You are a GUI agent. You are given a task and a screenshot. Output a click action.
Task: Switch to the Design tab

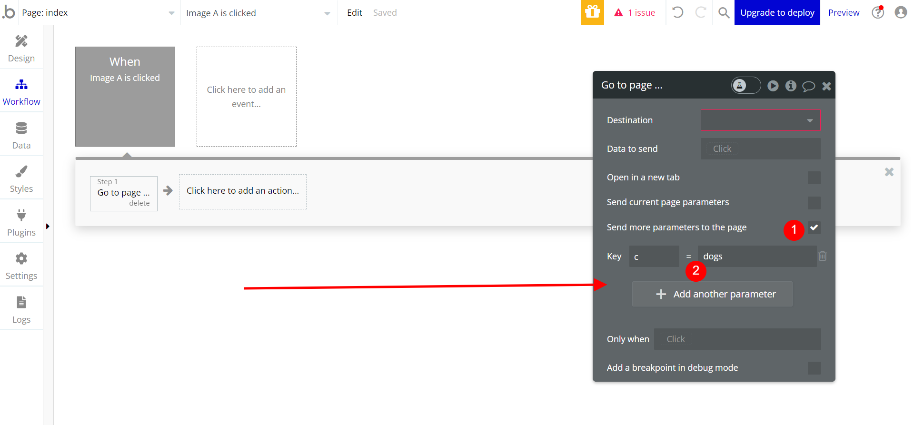tap(21, 49)
